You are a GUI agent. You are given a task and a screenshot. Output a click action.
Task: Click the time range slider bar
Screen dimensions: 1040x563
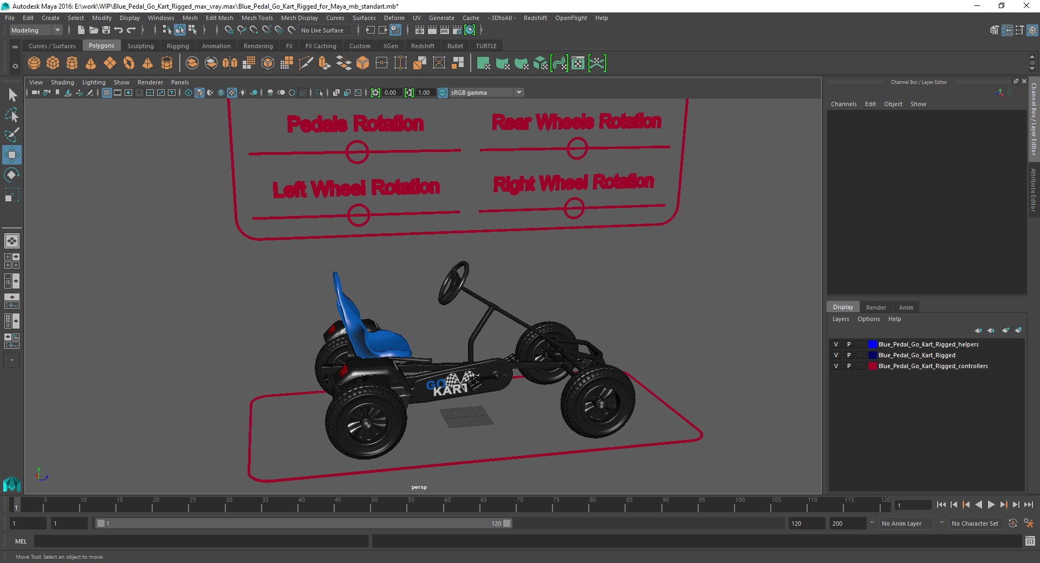click(x=303, y=523)
